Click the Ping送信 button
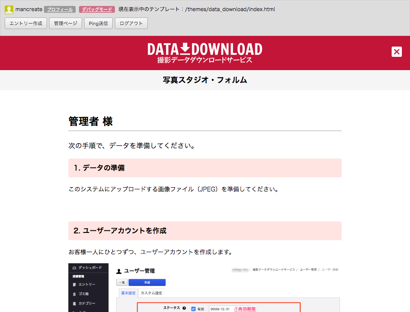410x312 pixels. tap(98, 24)
